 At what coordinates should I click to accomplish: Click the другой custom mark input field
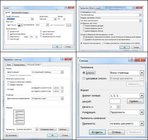click(115, 101)
